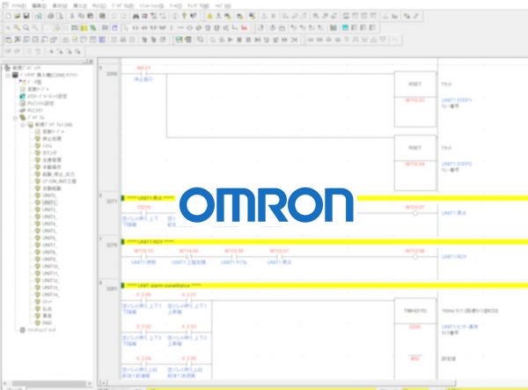Click the lower RSET instruction box
The image size is (528, 390).
coord(414,163)
